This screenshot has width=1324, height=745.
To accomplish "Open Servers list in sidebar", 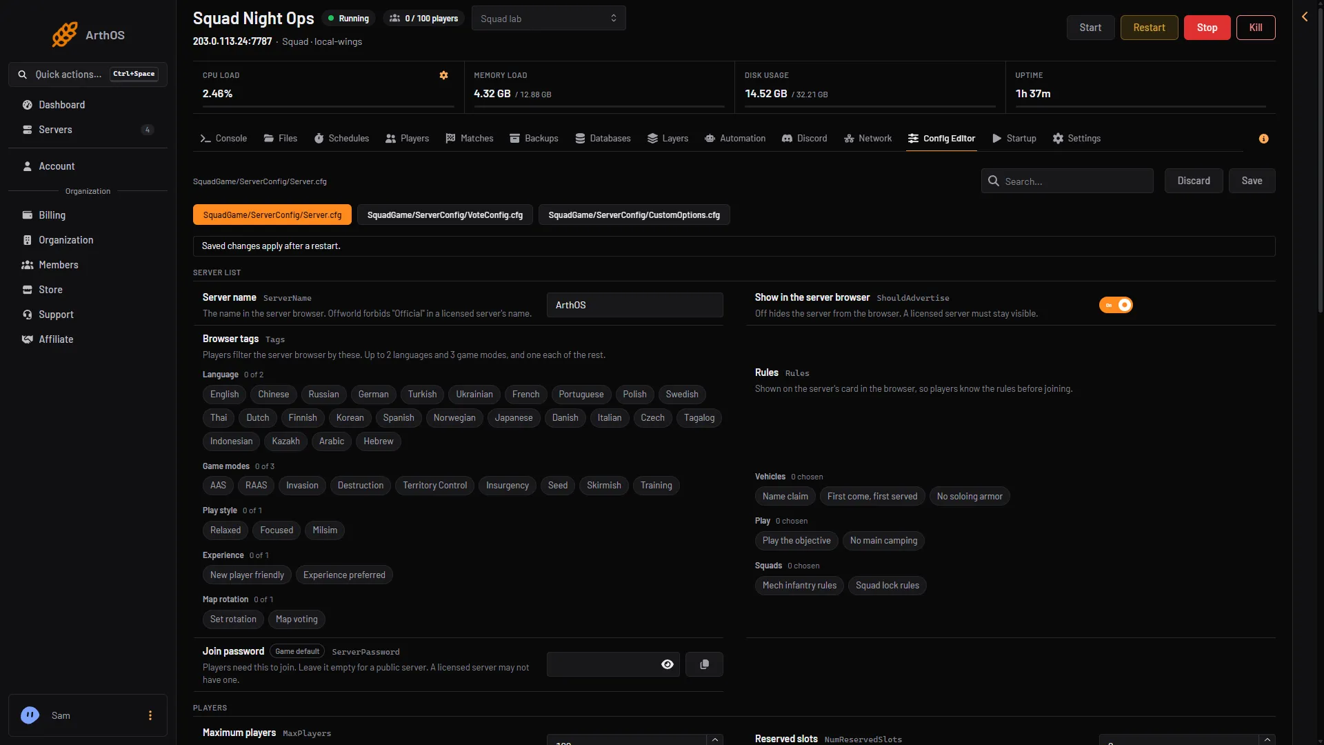I will pos(88,130).
